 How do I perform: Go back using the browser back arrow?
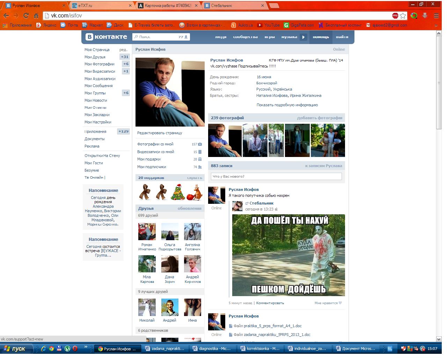point(6,16)
